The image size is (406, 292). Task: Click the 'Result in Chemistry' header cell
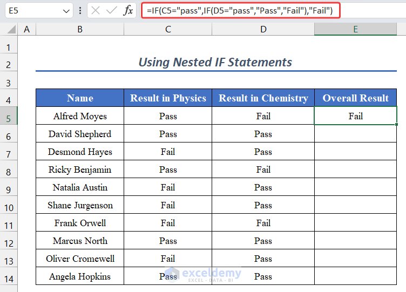click(x=263, y=98)
